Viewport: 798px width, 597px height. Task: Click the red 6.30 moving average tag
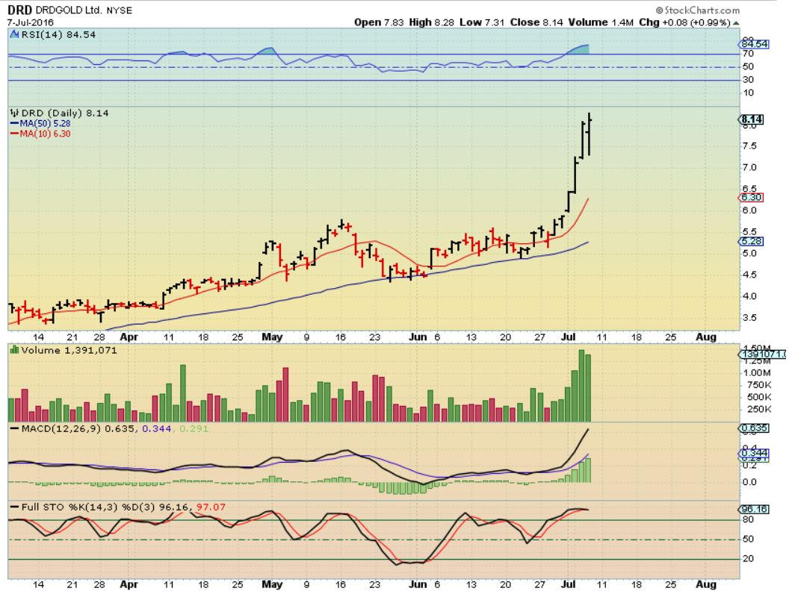point(751,198)
